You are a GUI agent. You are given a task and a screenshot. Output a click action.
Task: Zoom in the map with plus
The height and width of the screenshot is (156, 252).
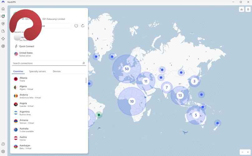(x=248, y=152)
